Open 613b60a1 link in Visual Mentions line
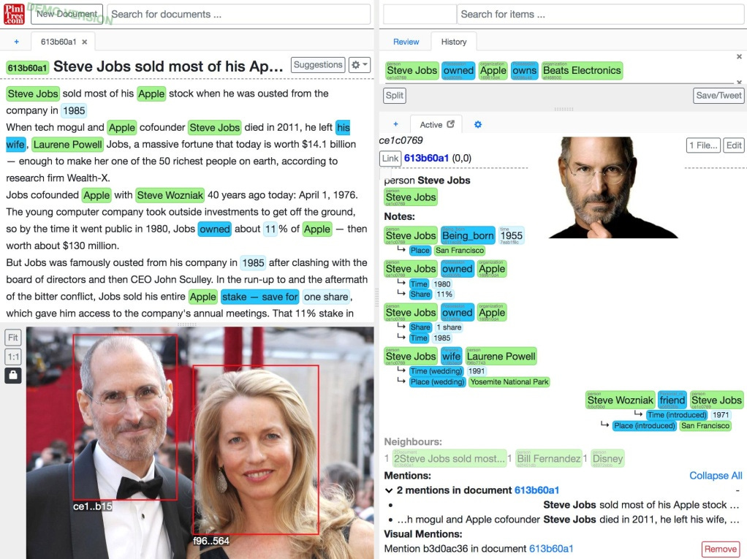747x559 pixels. [x=551, y=549]
